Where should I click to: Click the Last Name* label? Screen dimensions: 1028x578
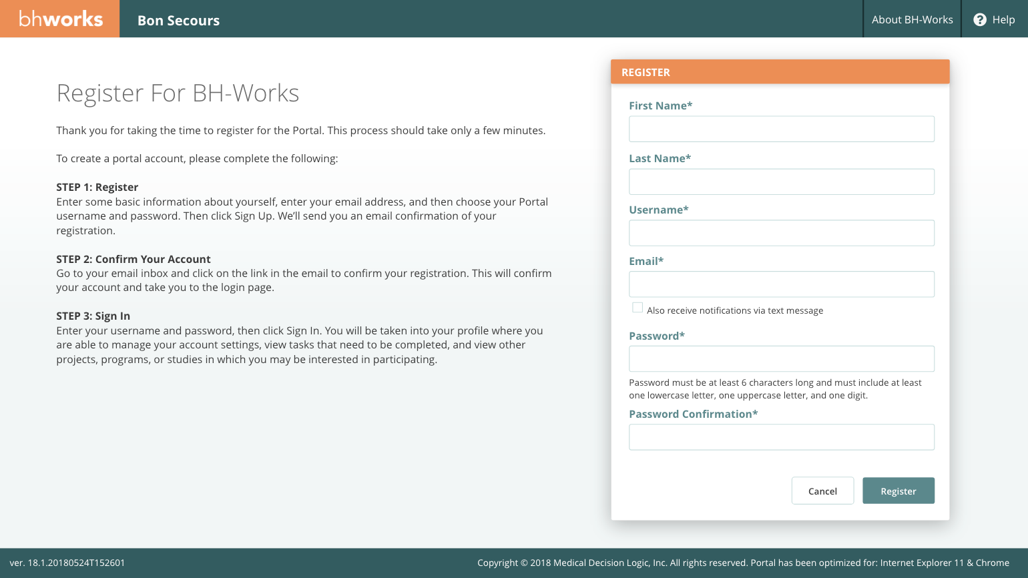point(660,158)
